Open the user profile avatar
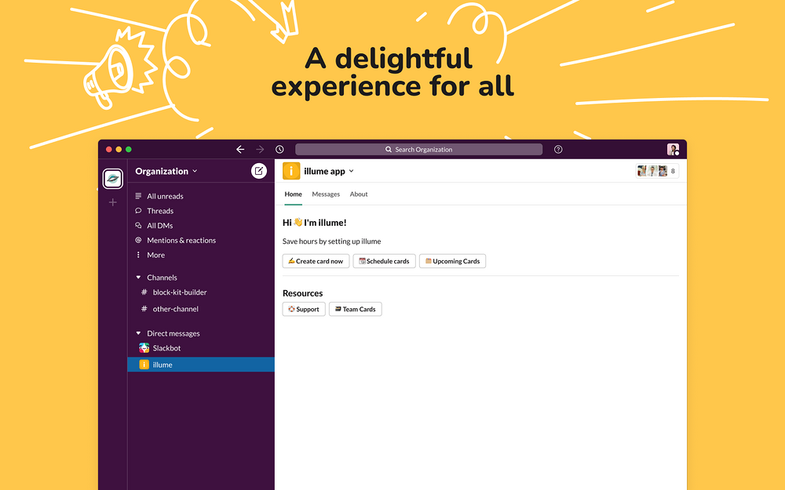Image resolution: width=785 pixels, height=490 pixels. point(673,150)
